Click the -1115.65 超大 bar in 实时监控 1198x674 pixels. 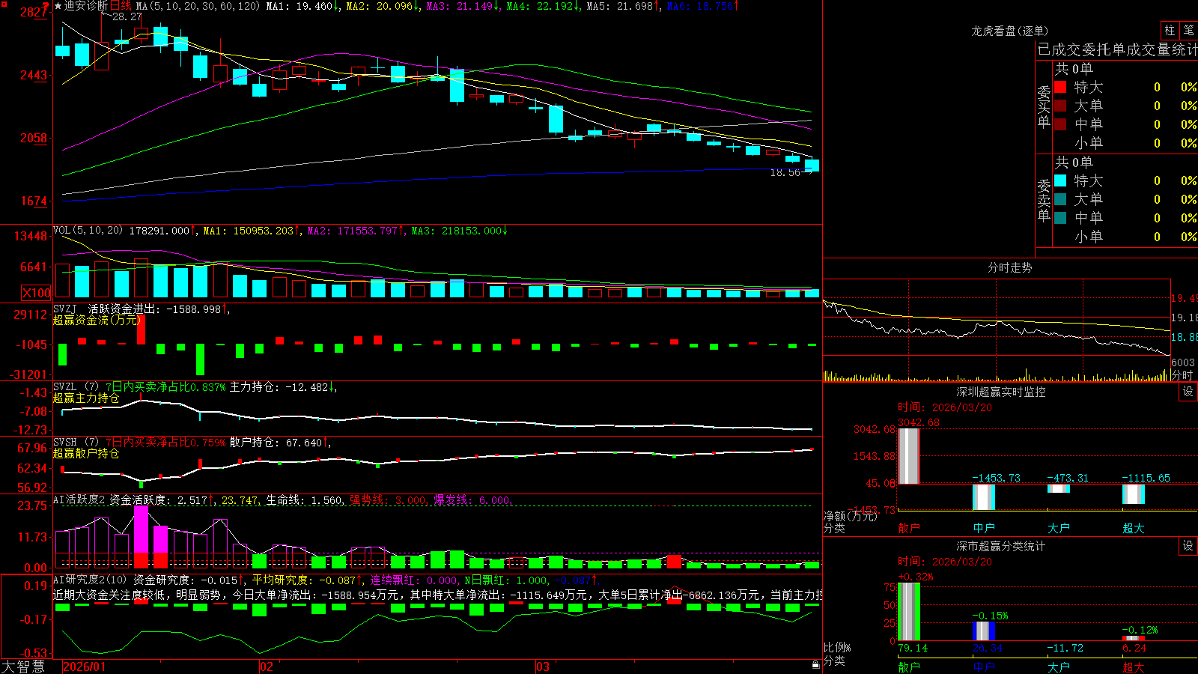1134,494
